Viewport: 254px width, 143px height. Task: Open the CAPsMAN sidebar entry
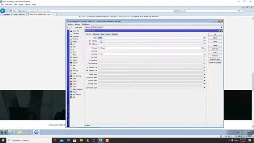pos(76,33)
